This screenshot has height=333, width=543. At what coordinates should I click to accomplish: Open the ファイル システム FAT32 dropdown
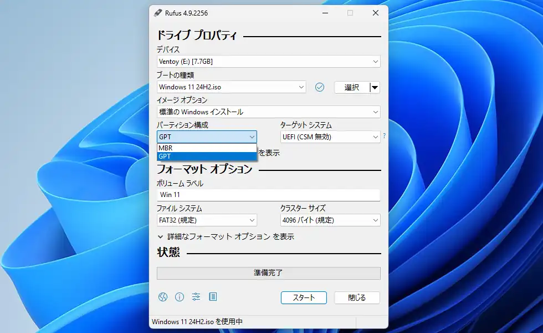click(207, 220)
